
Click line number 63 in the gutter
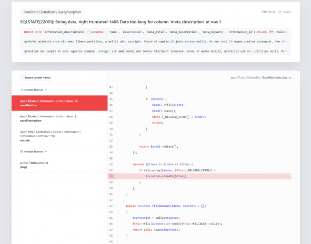(111, 206)
